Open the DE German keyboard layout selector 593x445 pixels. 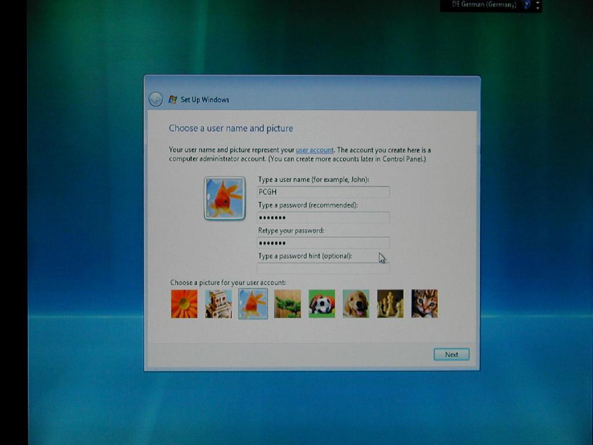[484, 5]
